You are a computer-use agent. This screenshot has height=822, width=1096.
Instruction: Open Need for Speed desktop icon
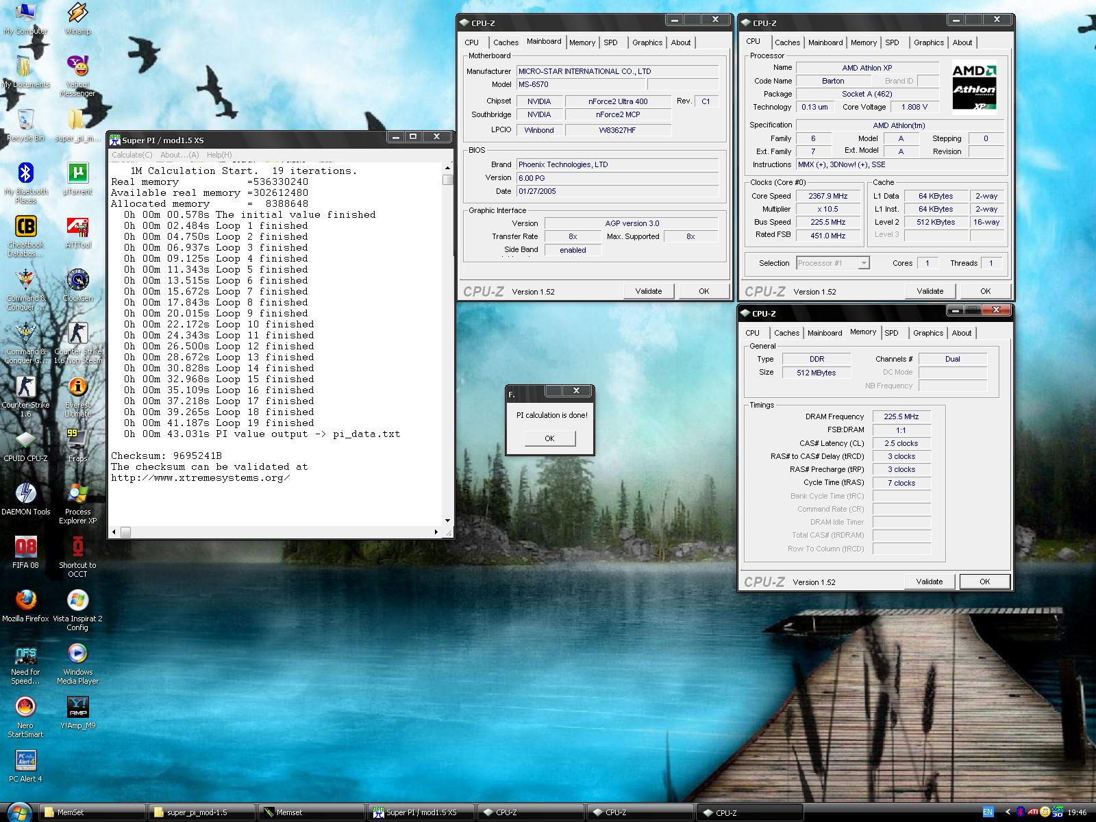coord(25,664)
